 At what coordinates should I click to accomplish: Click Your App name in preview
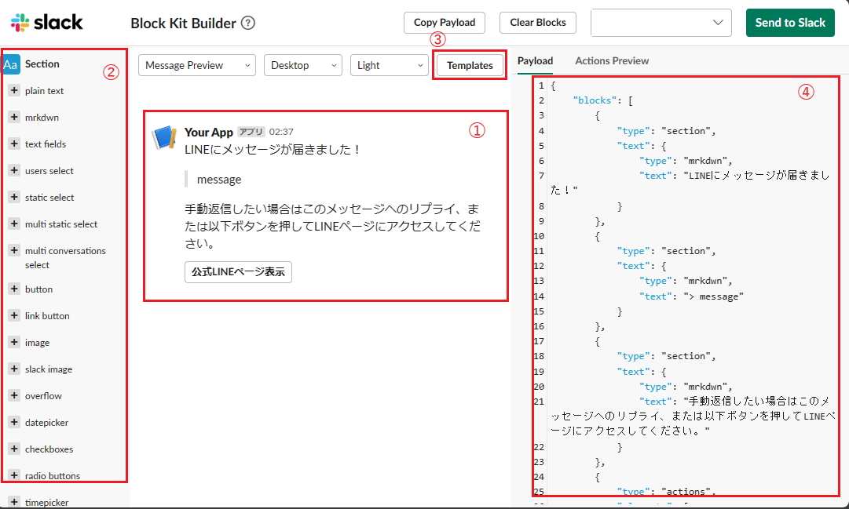point(208,132)
